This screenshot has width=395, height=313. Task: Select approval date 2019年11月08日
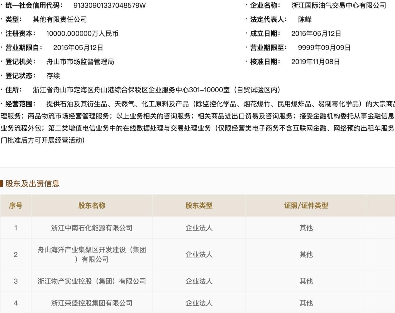pyautogui.click(x=316, y=61)
